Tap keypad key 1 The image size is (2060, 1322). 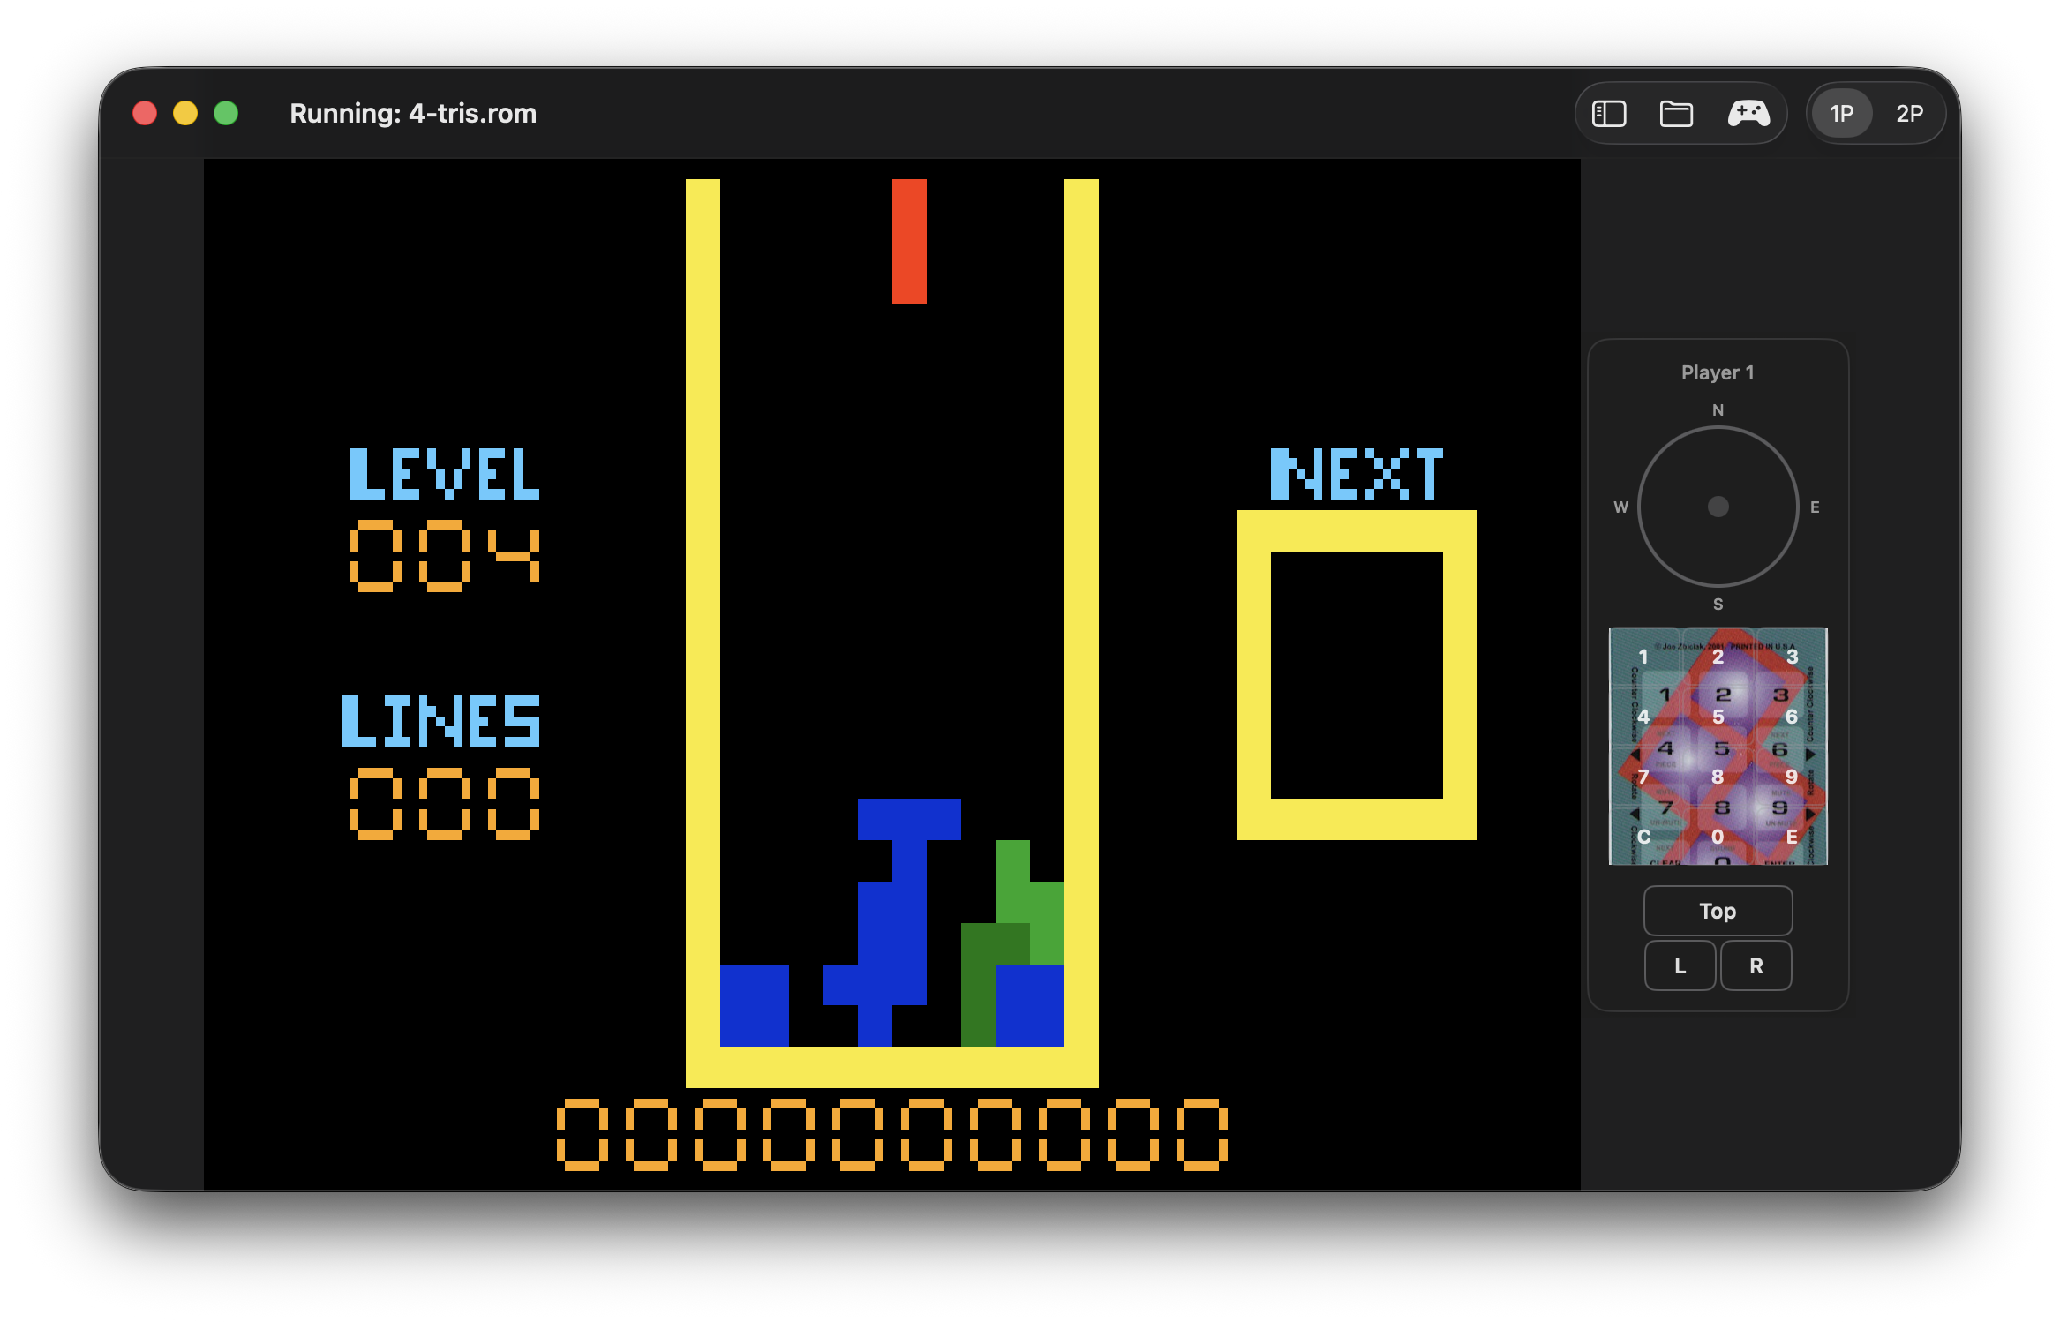tap(1643, 657)
